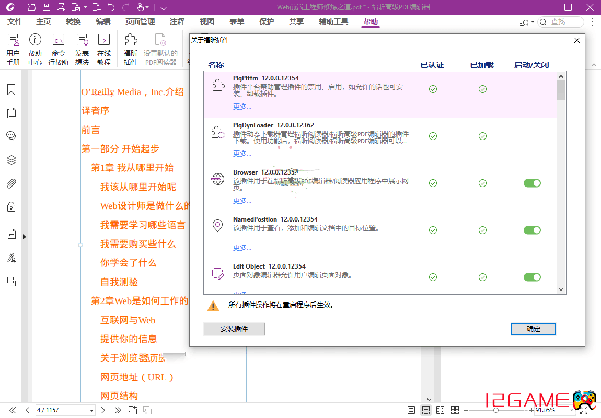601x418 pixels.
Task: Switch to the 保护 tab
Action: point(267,22)
